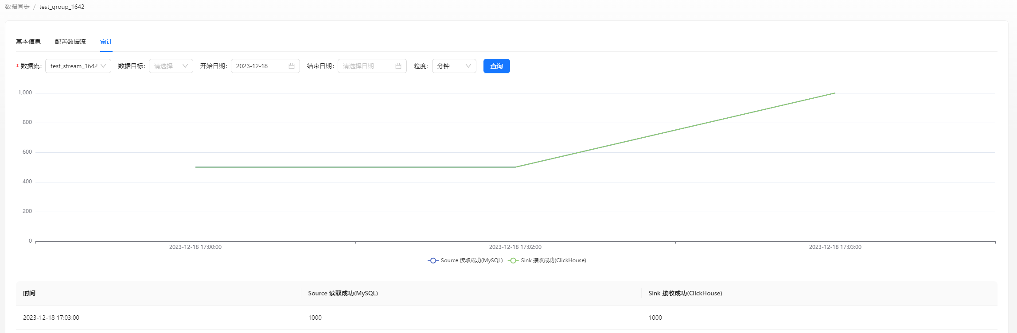
Task: Open the 数据流 dropdown showing test_stream_1642
Action: point(78,66)
